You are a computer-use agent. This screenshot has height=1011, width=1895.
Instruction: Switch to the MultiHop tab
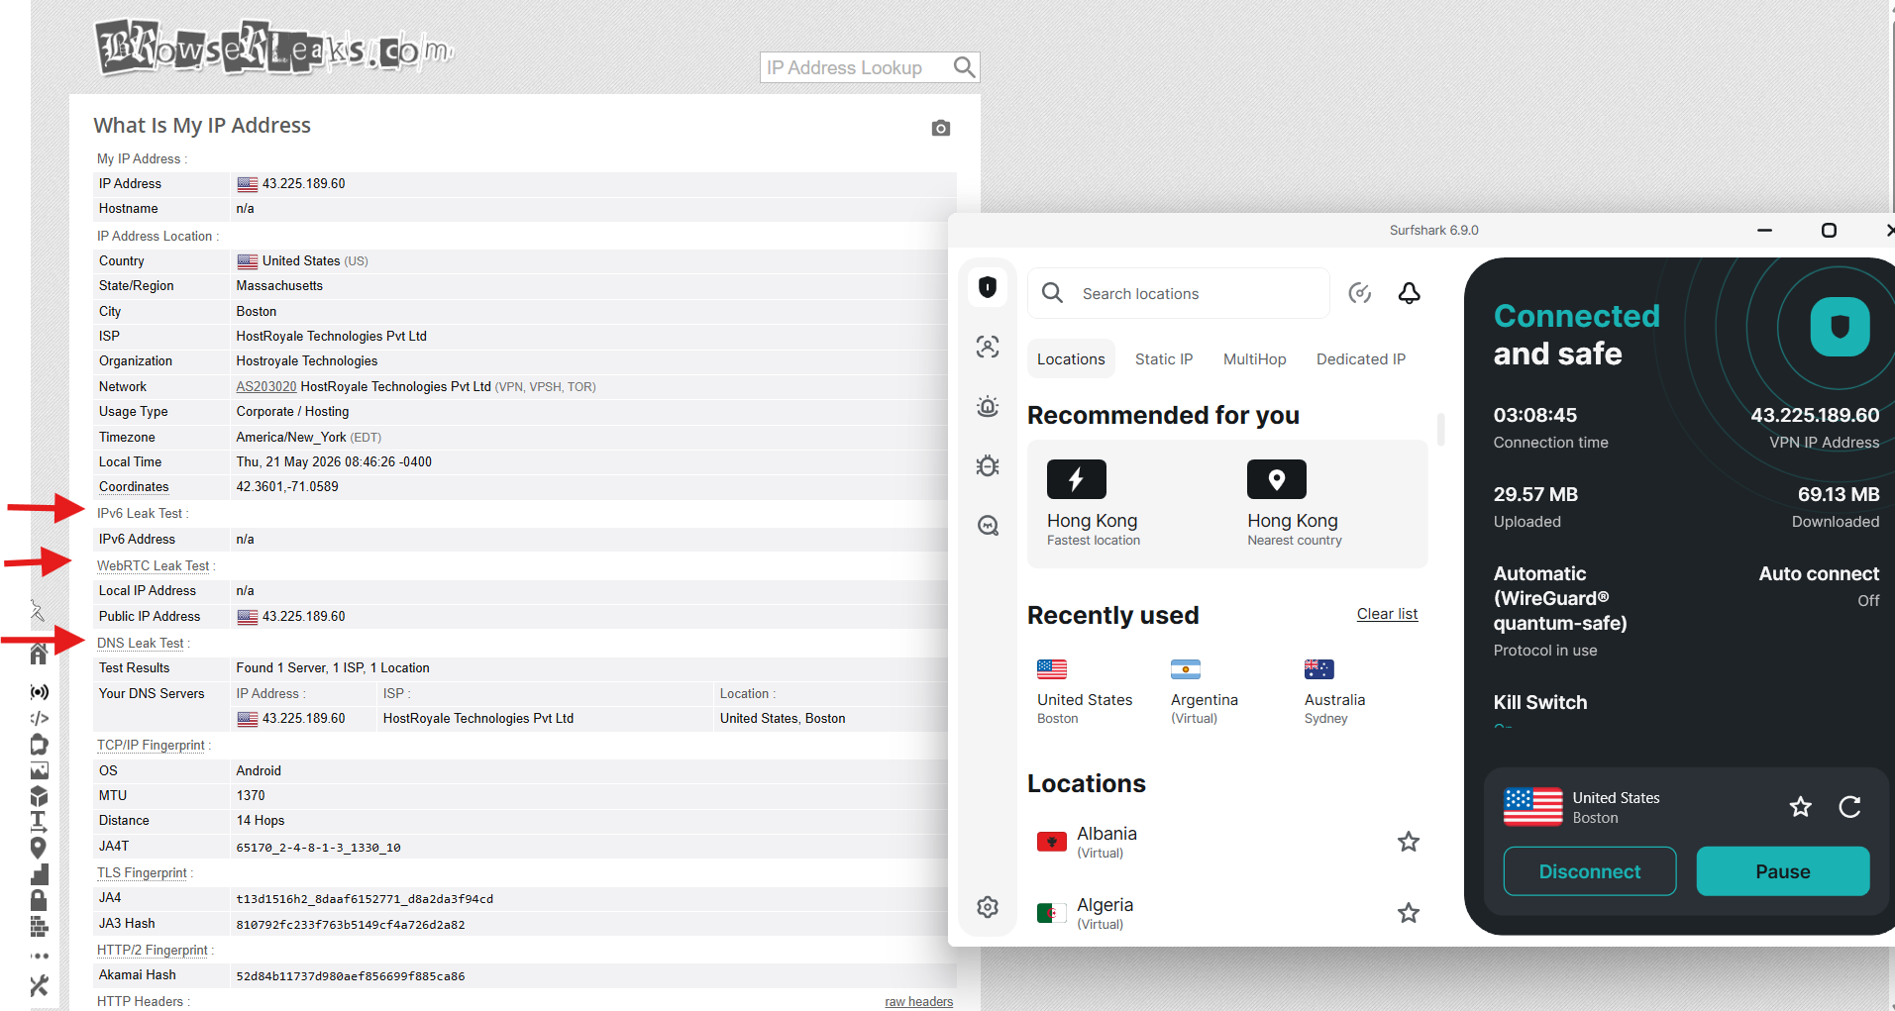[x=1255, y=358]
